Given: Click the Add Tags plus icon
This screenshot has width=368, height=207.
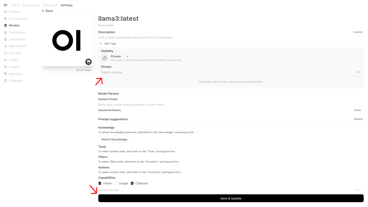Looking at the screenshot, I should (x=101, y=43).
